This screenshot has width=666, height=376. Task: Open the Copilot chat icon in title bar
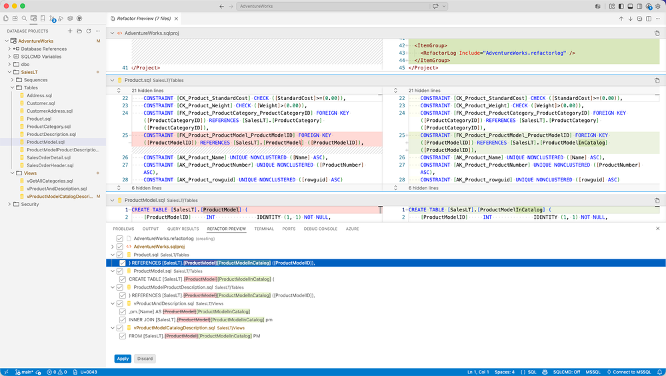point(435,7)
